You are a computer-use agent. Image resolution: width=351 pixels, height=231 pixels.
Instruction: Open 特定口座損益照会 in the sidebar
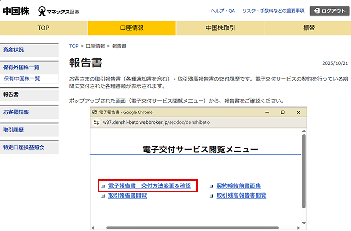tap(29, 147)
